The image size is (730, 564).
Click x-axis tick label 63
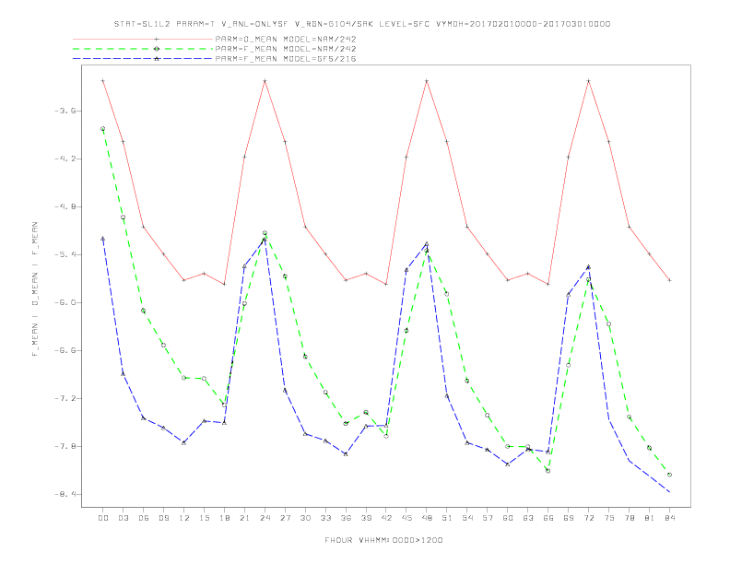(528, 518)
